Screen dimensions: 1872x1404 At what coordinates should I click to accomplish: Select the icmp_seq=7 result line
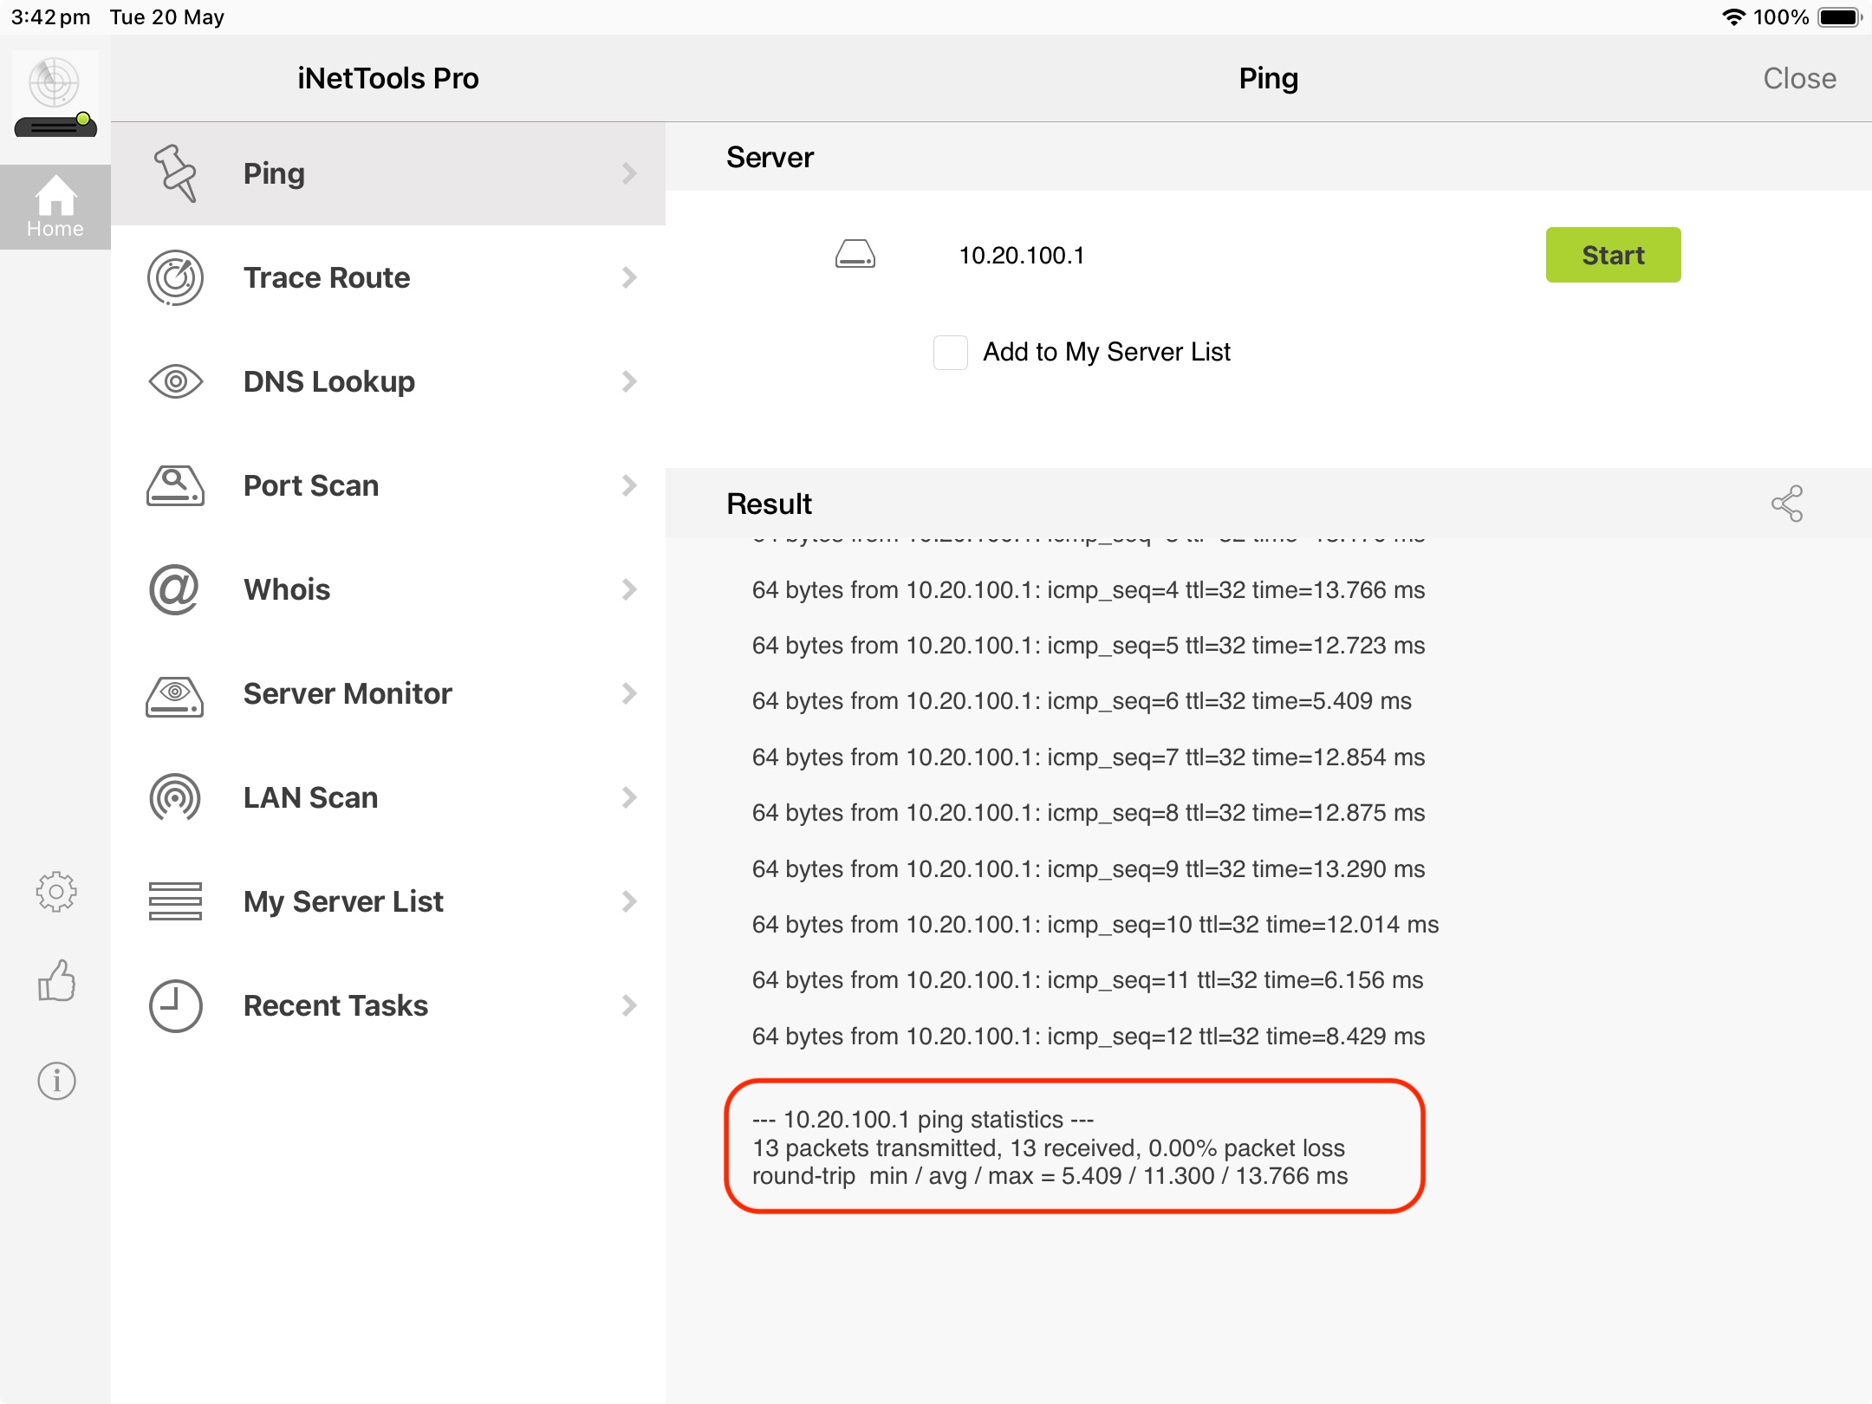[1089, 757]
